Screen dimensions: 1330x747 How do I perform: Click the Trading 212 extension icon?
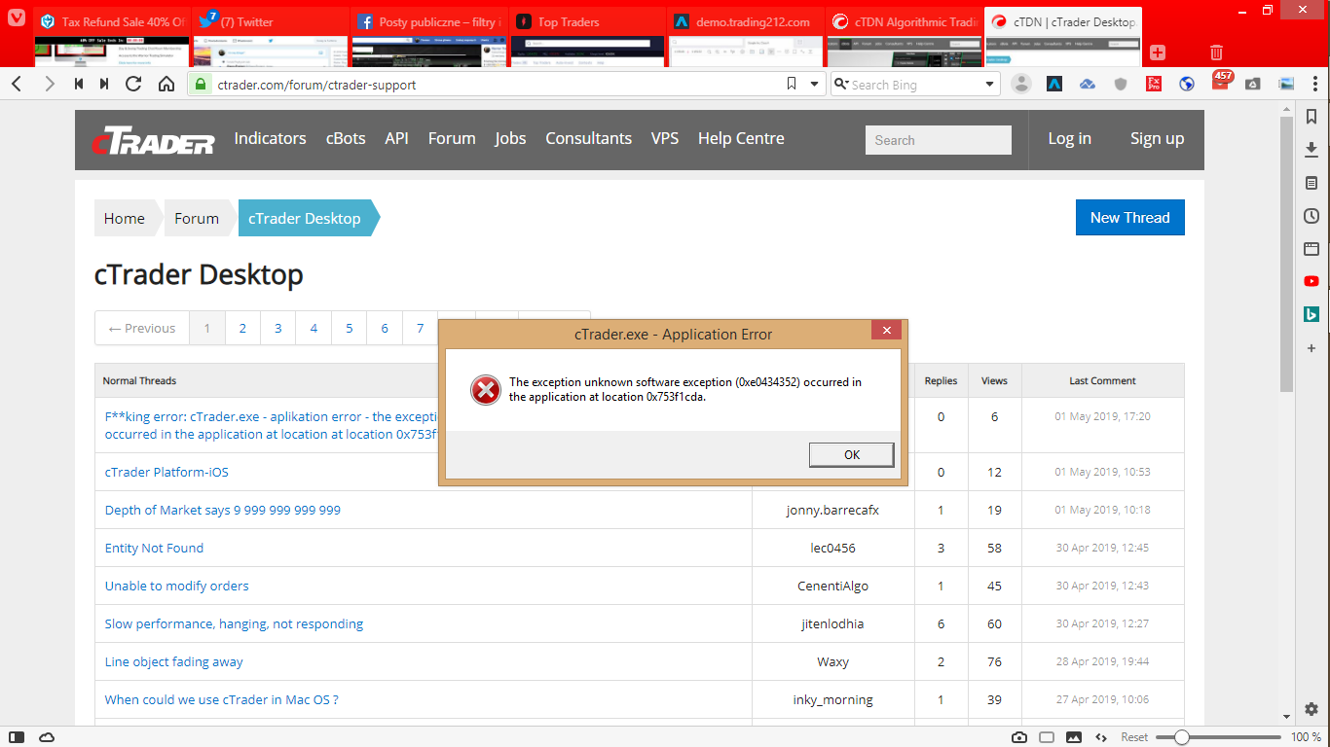(x=1054, y=85)
